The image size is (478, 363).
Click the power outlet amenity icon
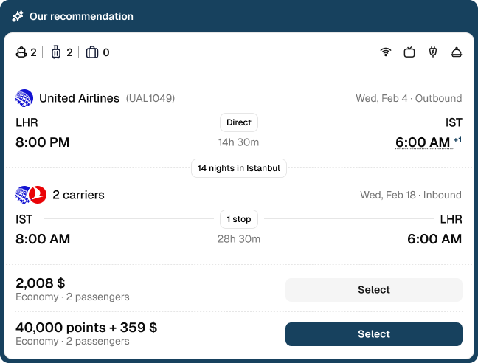coord(433,52)
